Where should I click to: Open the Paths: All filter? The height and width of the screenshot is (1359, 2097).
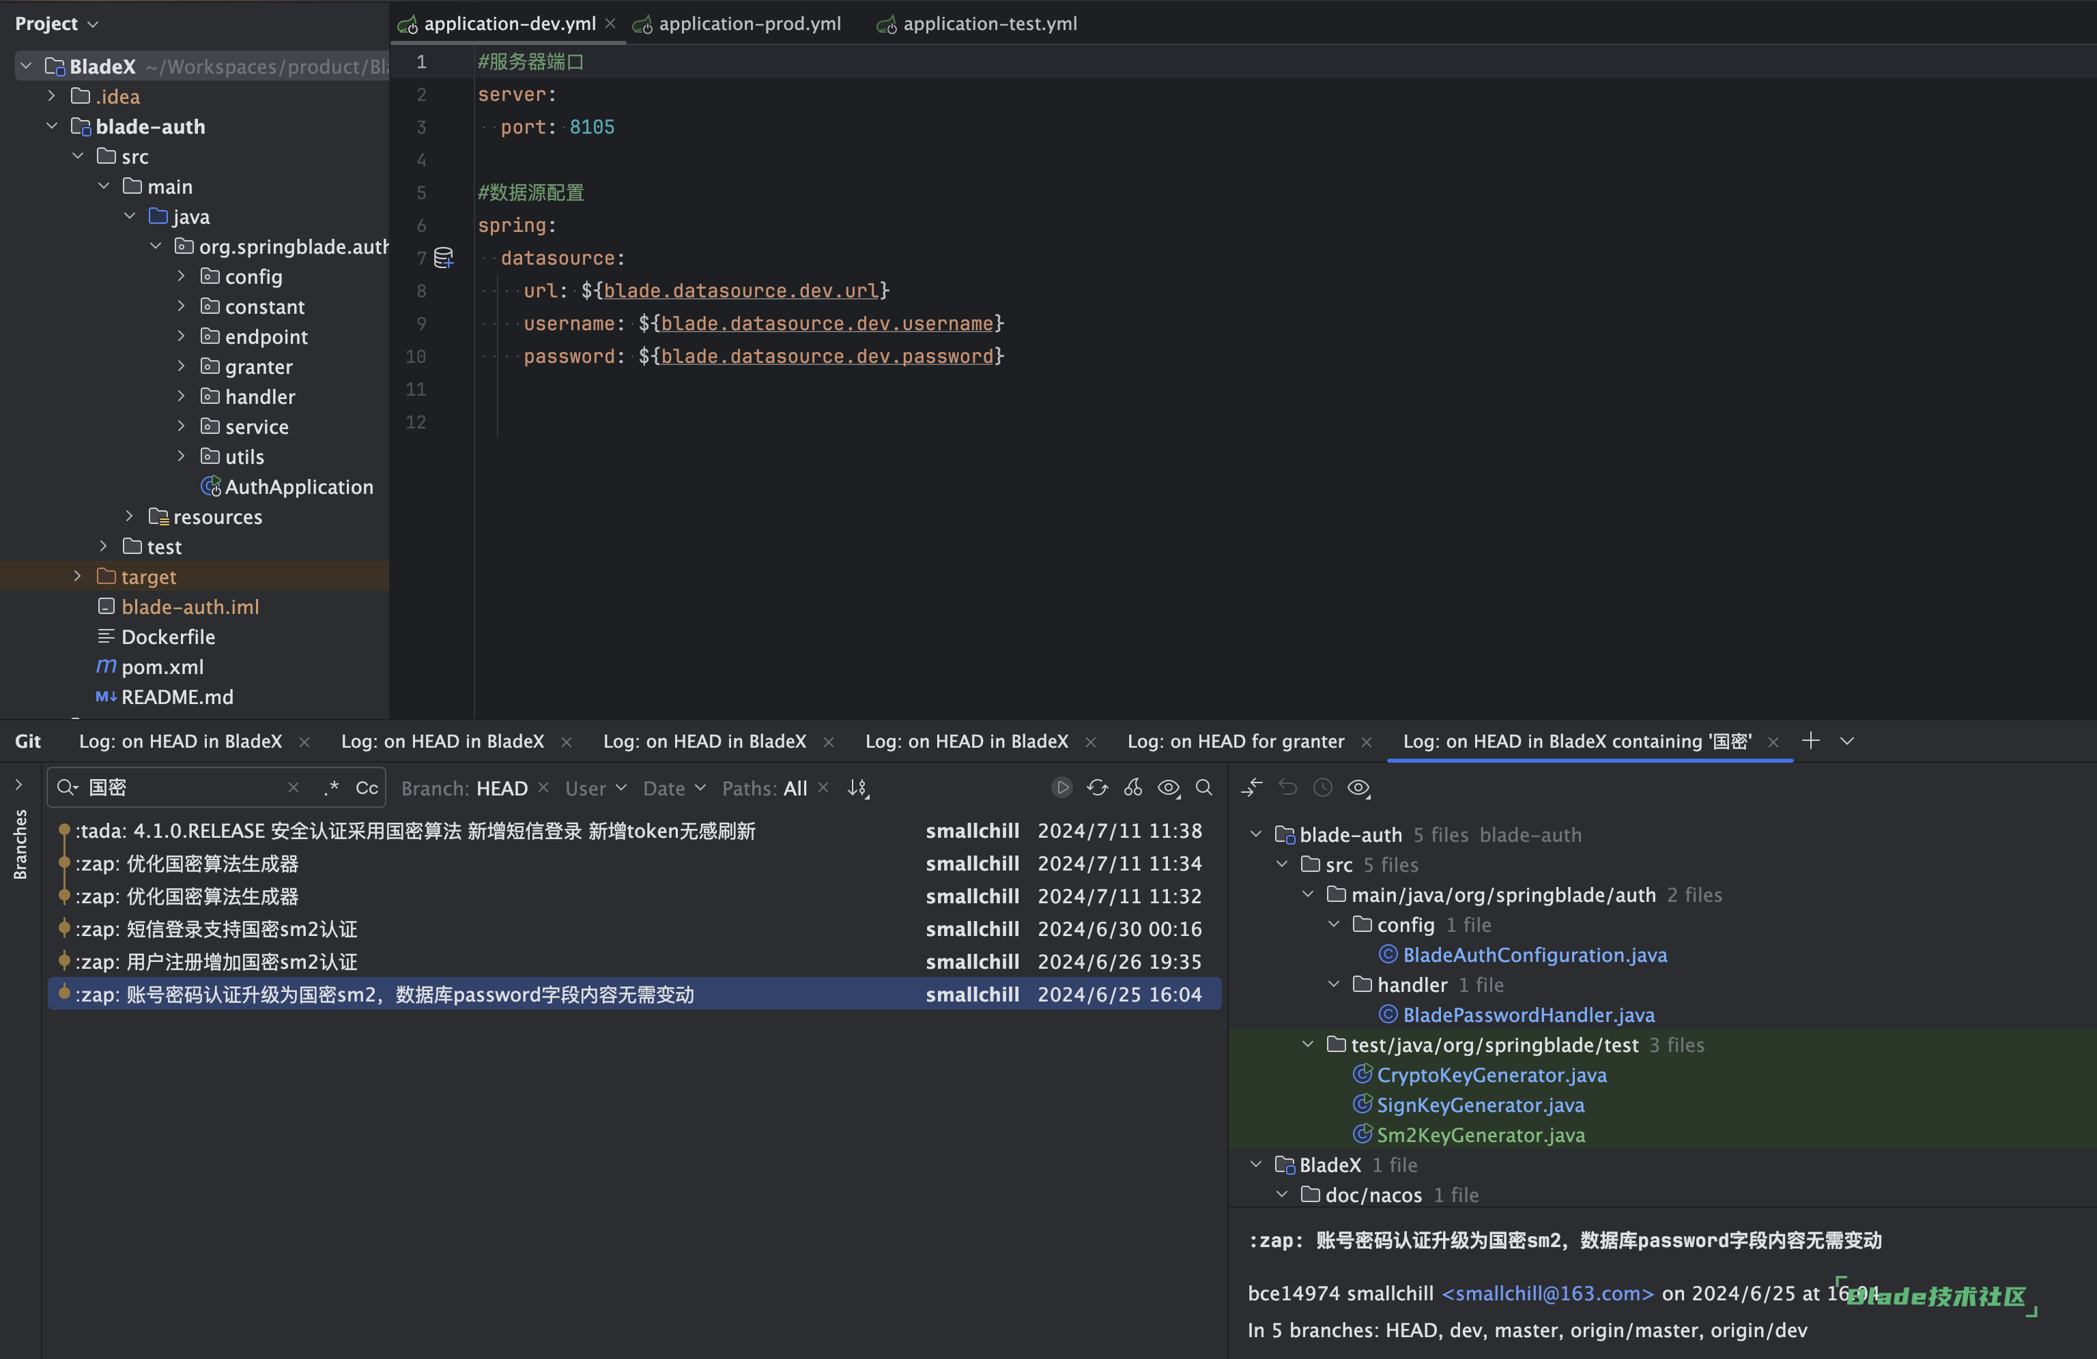click(x=764, y=787)
